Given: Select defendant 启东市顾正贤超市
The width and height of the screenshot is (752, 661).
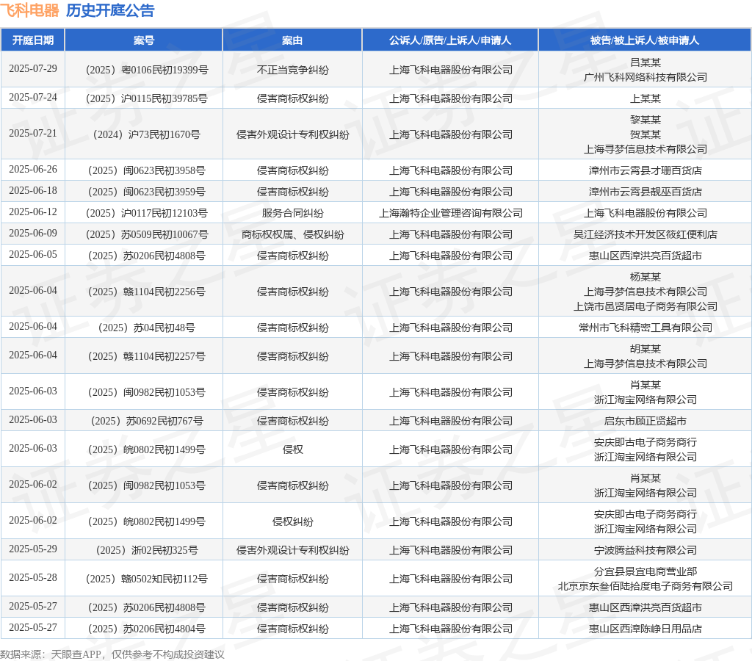Looking at the screenshot, I should coord(645,421).
